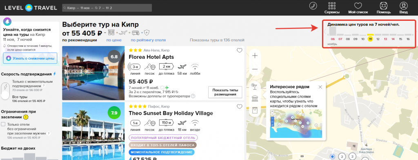The width and height of the screenshot is (418, 160).
Task: Toggle instant confirmation switch
Action: coord(5,91)
